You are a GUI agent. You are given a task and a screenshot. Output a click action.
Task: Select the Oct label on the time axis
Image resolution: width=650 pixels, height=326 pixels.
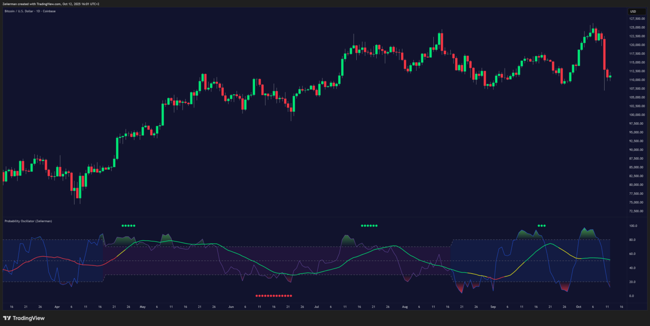[580, 307]
